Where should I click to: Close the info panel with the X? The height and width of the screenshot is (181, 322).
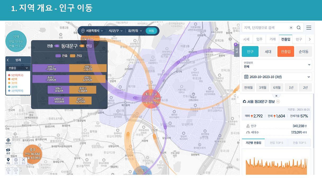[276, 96]
